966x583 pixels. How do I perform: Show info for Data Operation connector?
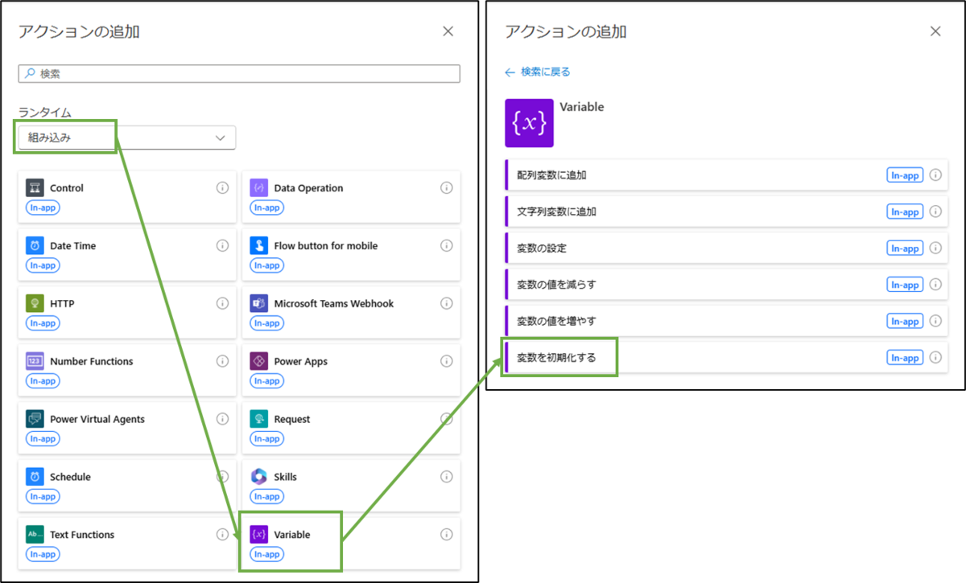[x=447, y=188]
